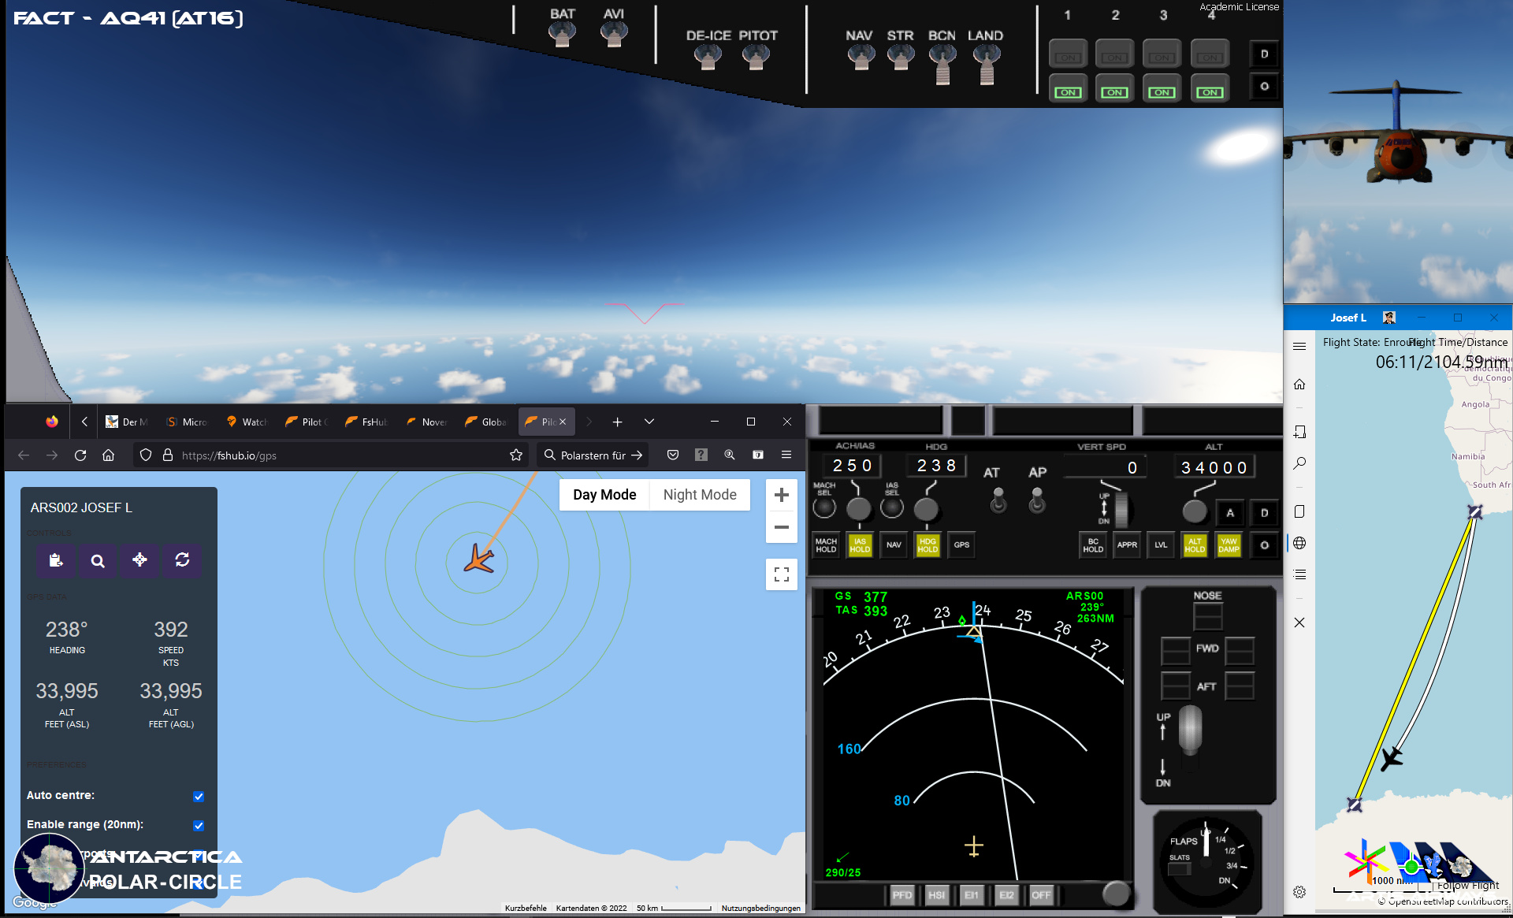Click the globe map icon in the Josef L sidebar

click(x=1299, y=543)
